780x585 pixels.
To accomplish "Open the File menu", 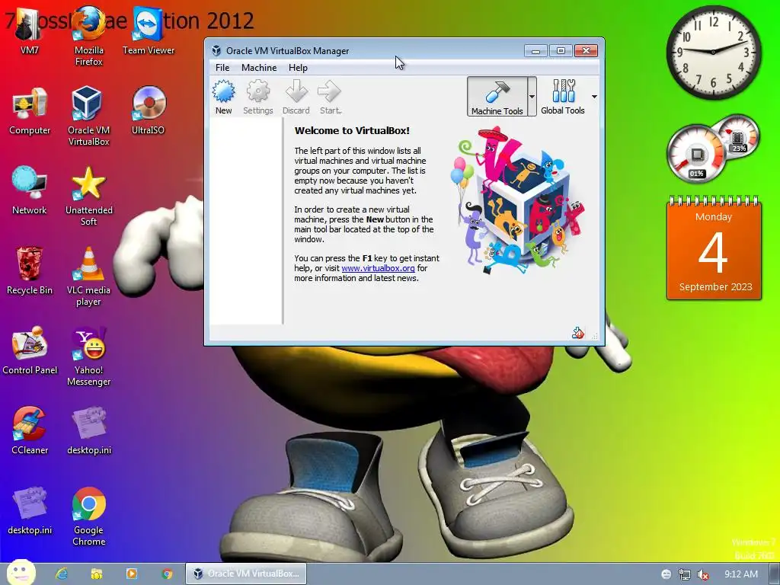I will pos(222,68).
